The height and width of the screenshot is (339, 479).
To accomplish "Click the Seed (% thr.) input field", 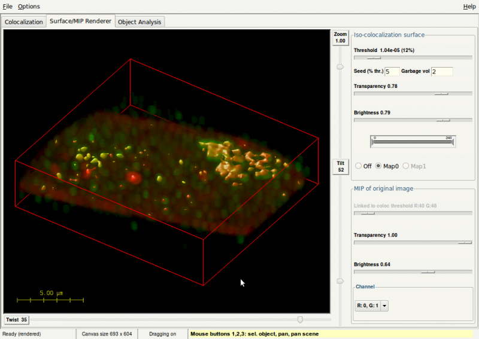I will (x=392, y=72).
